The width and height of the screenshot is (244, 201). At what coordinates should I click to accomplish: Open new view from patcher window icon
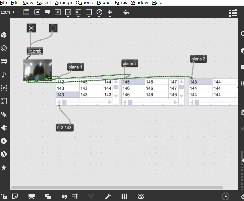click(x=15, y=196)
